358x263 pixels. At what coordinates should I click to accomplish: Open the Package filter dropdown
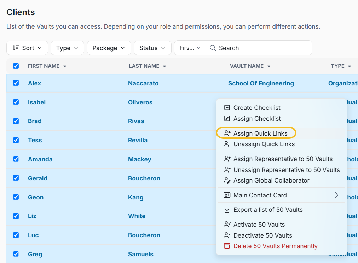click(109, 48)
